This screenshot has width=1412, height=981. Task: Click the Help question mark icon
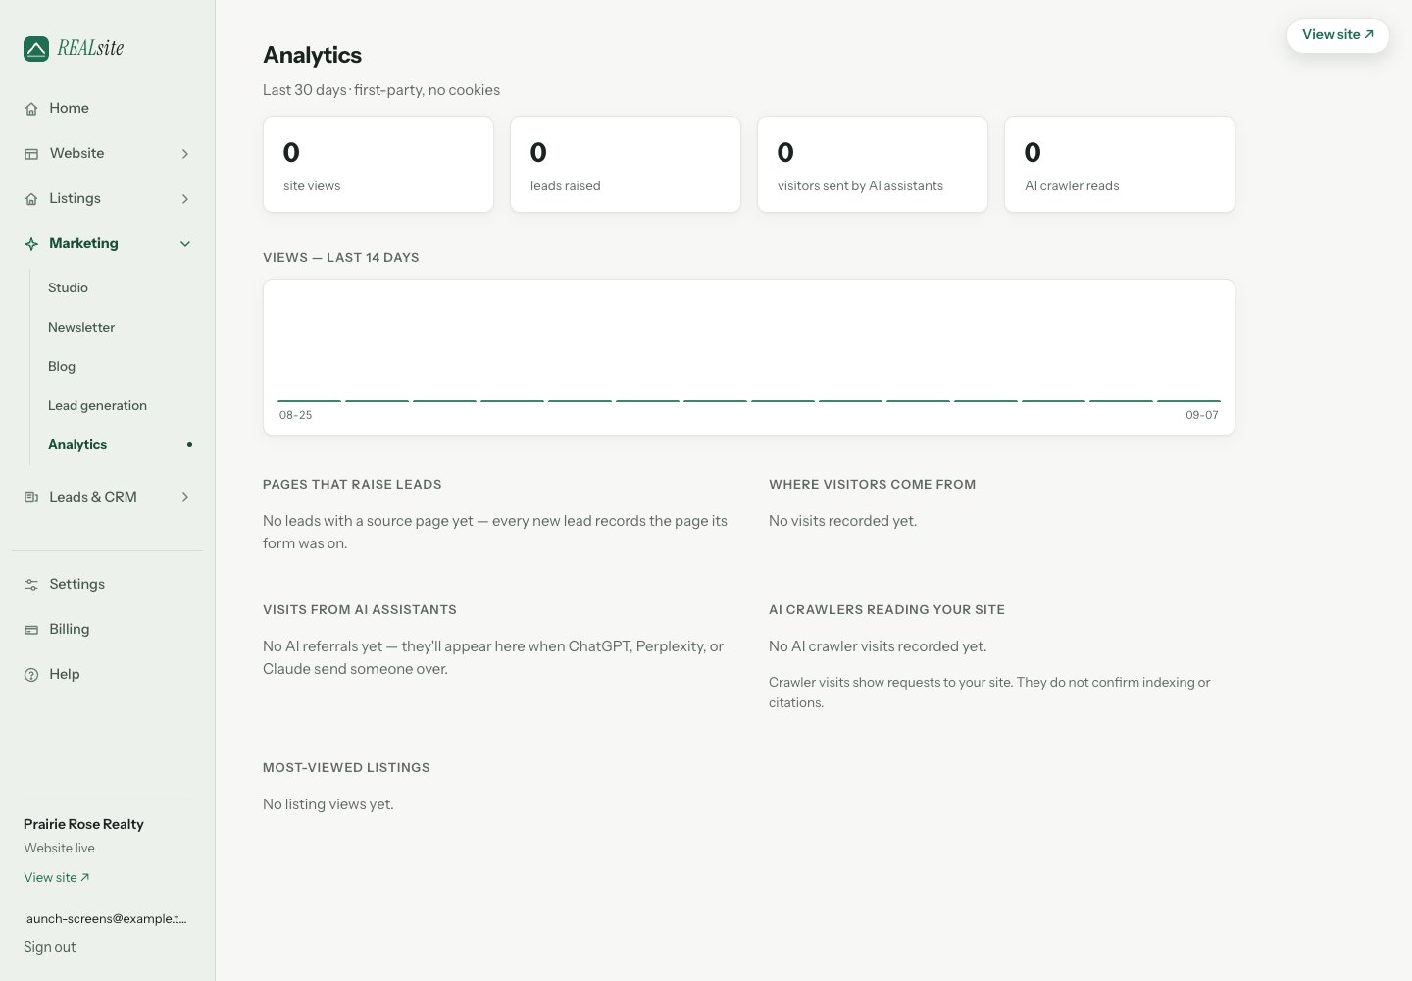[31, 675]
